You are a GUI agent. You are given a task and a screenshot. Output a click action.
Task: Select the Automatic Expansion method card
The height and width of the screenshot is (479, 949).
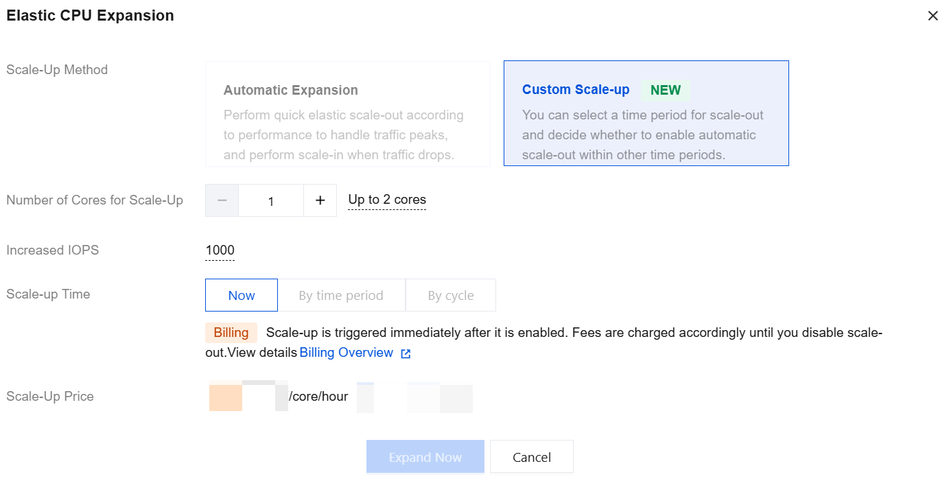click(x=347, y=113)
